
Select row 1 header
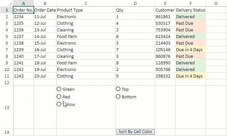pos(7,10)
